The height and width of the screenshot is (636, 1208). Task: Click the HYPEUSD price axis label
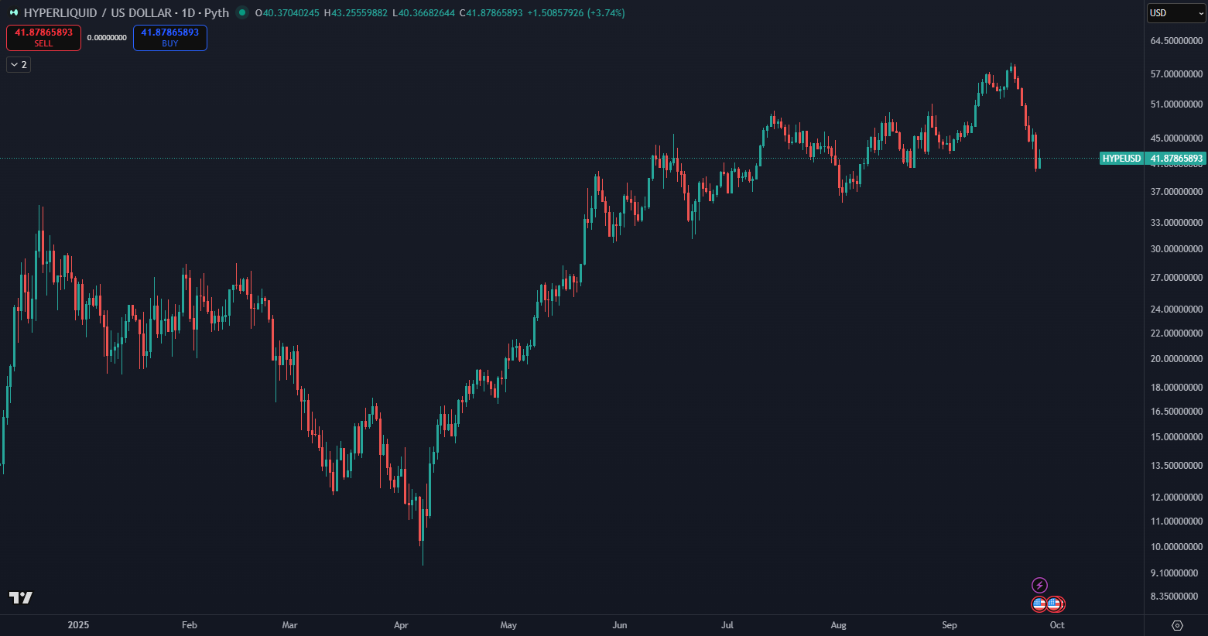(x=1121, y=159)
